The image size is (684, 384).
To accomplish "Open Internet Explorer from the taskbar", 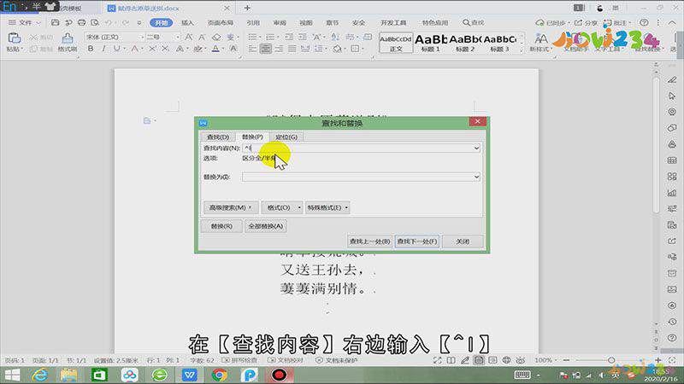I will point(39,375).
